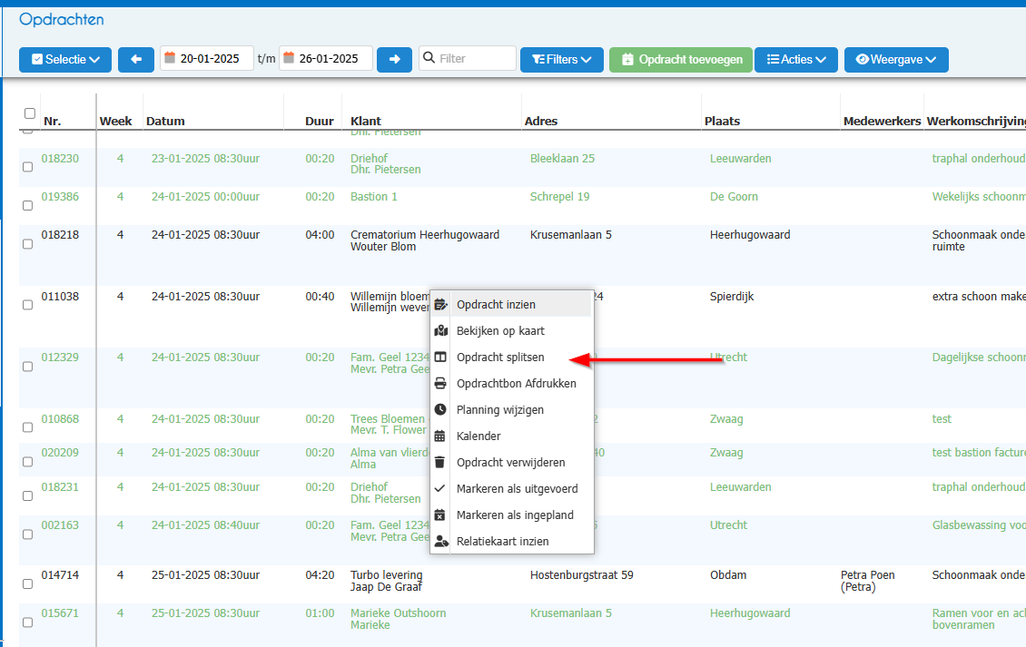Select checkbox for order 018218
The image size is (1026, 647).
(27, 244)
